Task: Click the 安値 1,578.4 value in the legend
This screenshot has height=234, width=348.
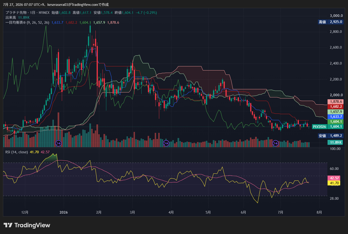Action: (103, 12)
